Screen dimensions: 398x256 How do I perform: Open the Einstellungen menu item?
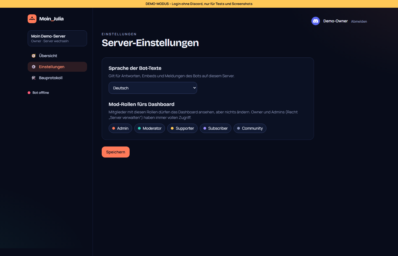pos(57,67)
